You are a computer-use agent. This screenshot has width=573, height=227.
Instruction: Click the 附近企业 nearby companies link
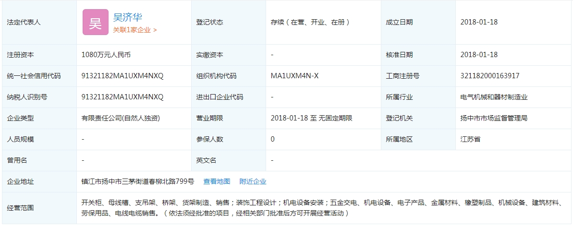253,181
